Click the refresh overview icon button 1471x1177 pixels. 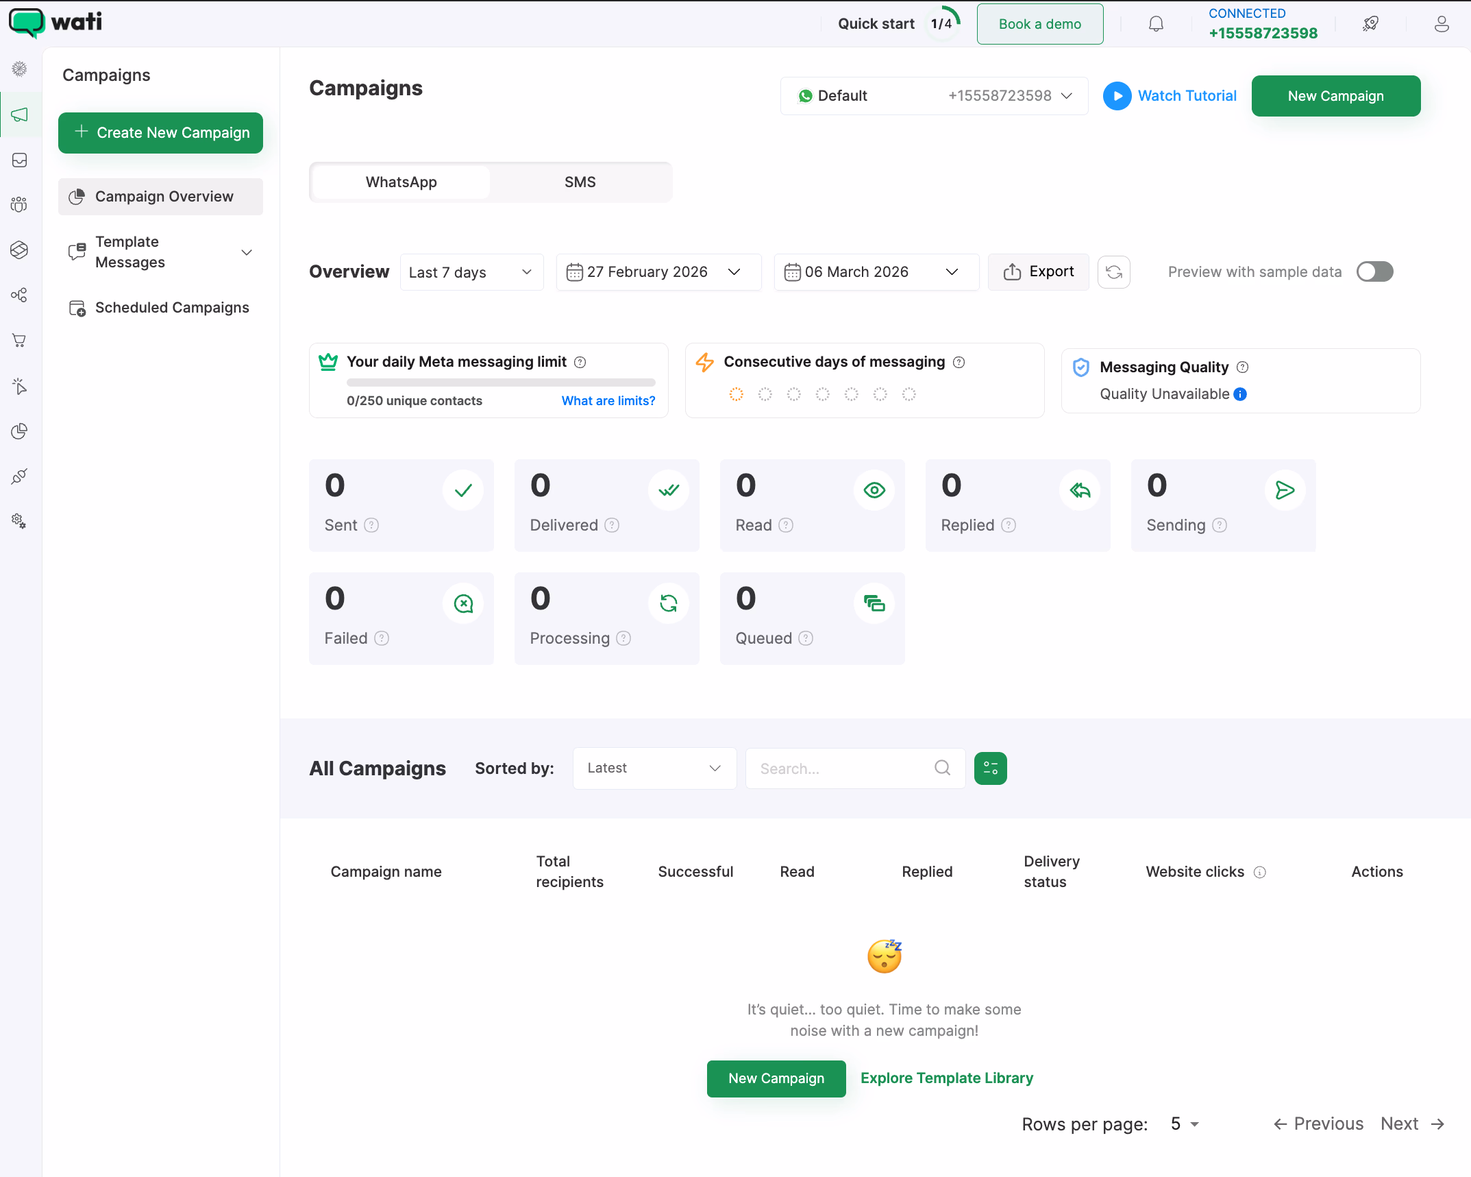pos(1113,272)
